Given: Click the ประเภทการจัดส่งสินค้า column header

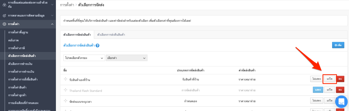Looking at the screenshot, I should [x=190, y=70].
